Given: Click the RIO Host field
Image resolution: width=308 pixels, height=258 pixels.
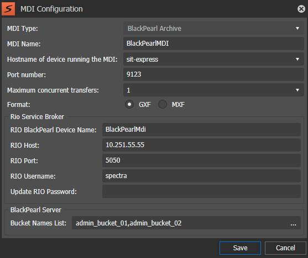Looking at the screenshot, I should 201,145.
